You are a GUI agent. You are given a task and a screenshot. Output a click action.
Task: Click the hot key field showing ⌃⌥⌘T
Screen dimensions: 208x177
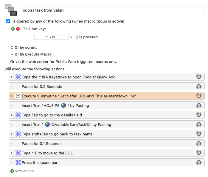tap(51, 37)
